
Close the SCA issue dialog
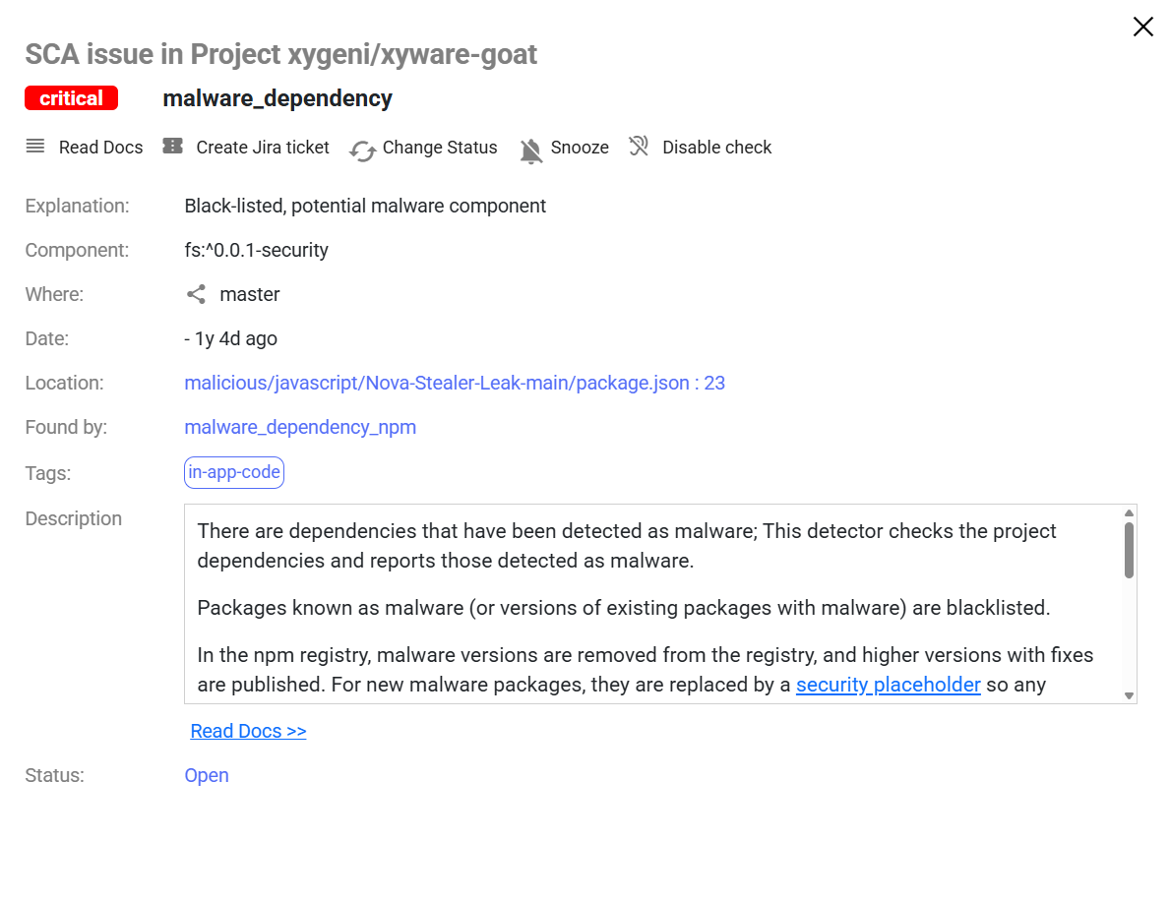point(1142,27)
